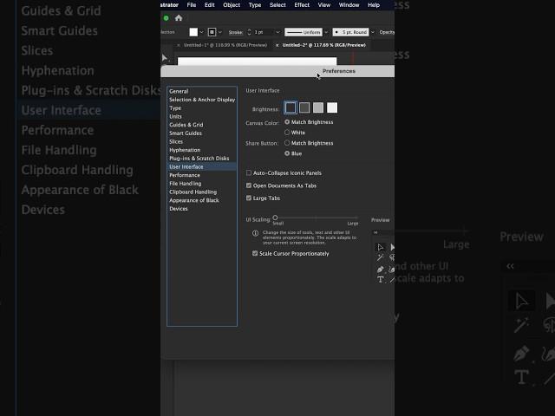Click the Stroke color box in the control bar
Image resolution: width=555 pixels, height=416 pixels.
[x=212, y=32]
